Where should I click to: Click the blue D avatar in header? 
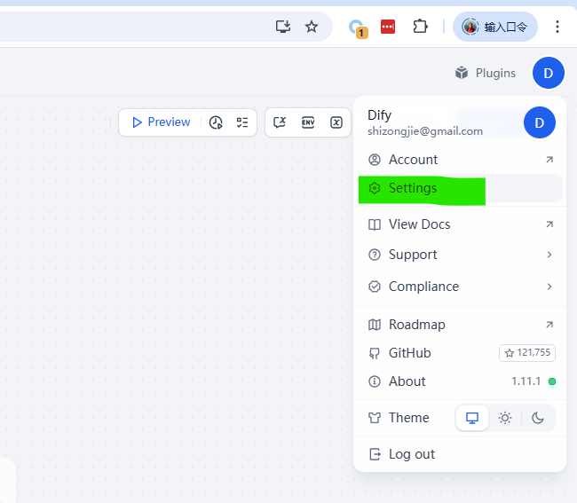point(549,73)
